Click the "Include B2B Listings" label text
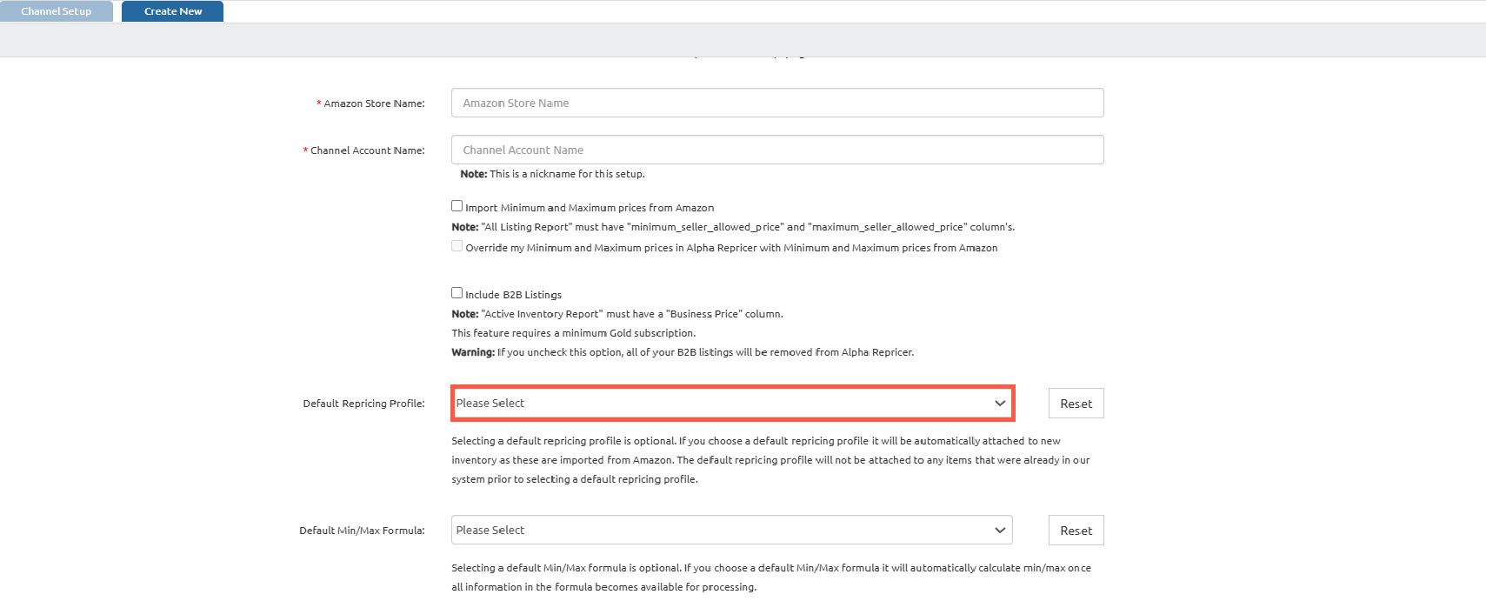1486x601 pixels. (513, 295)
